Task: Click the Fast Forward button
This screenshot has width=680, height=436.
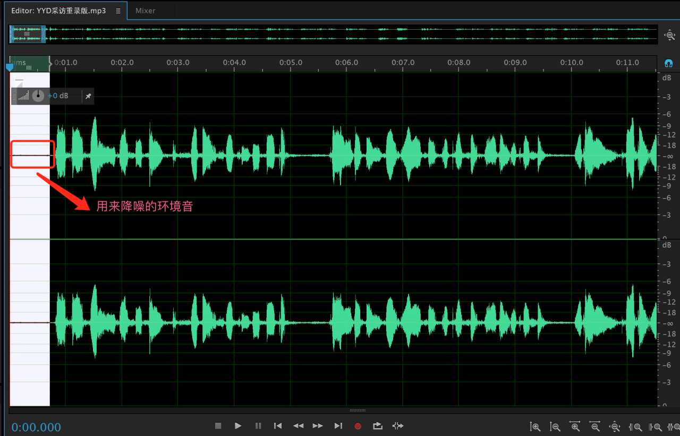Action: pos(318,426)
